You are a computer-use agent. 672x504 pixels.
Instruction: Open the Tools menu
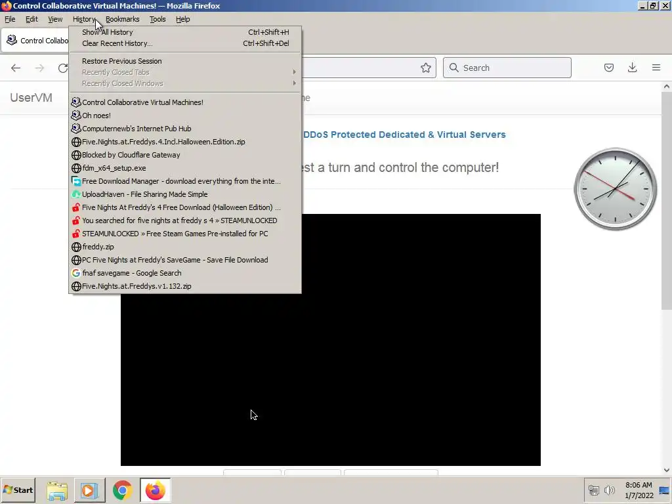(x=157, y=19)
